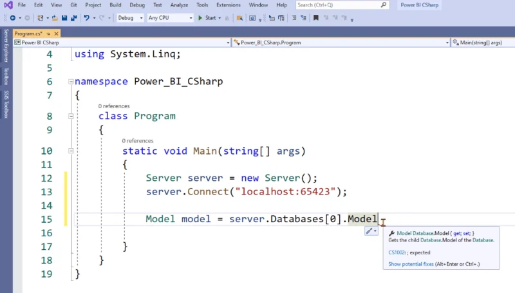Image resolution: width=515 pixels, height=293 pixels.
Task: Open the Project menu
Action: [x=93, y=5]
